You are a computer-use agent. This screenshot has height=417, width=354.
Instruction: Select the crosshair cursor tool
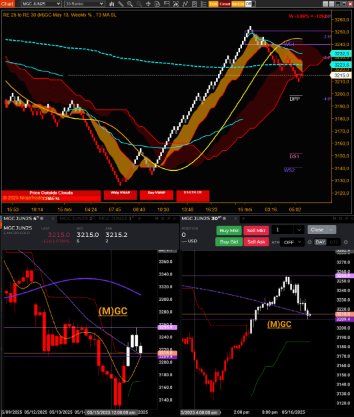point(148,4)
